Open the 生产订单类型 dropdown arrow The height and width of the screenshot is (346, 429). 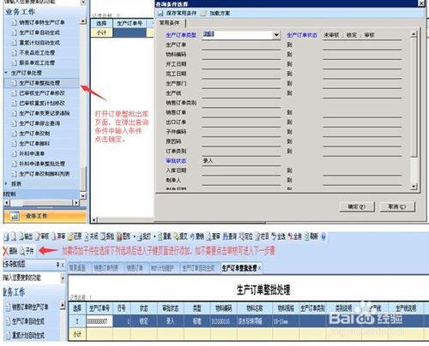pos(276,35)
